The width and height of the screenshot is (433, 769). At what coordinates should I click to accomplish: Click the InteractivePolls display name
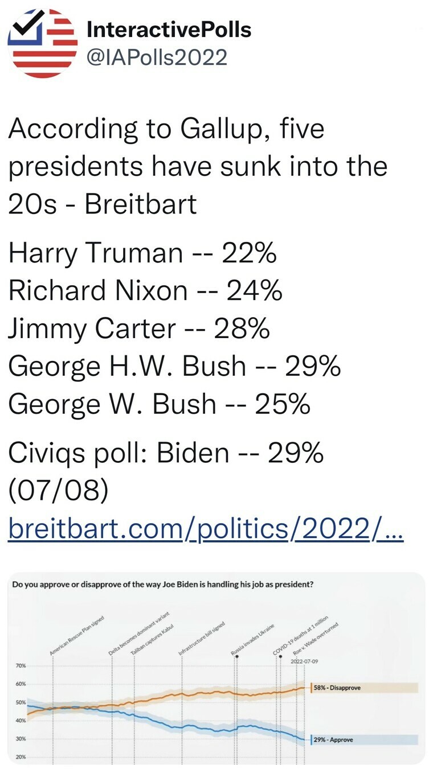(169, 29)
